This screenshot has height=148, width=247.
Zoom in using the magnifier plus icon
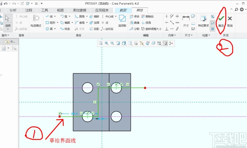(x=106, y=43)
